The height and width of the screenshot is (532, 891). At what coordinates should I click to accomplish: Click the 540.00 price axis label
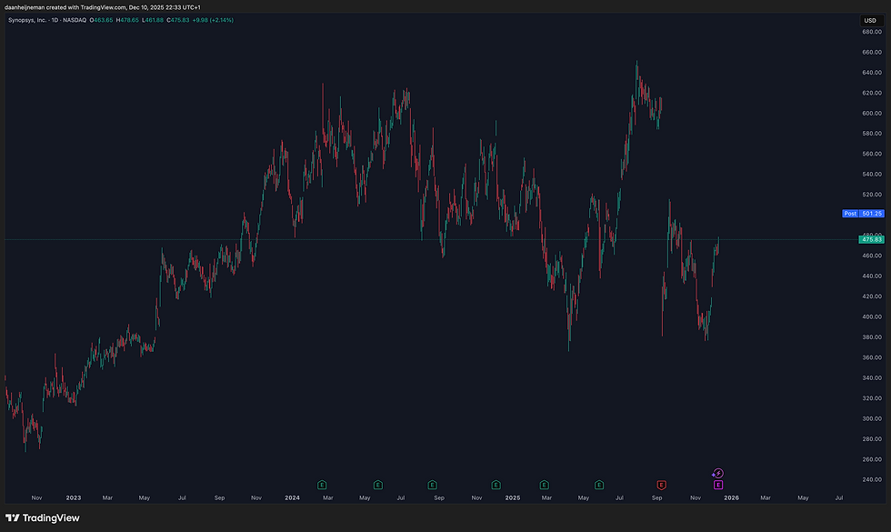coord(872,175)
